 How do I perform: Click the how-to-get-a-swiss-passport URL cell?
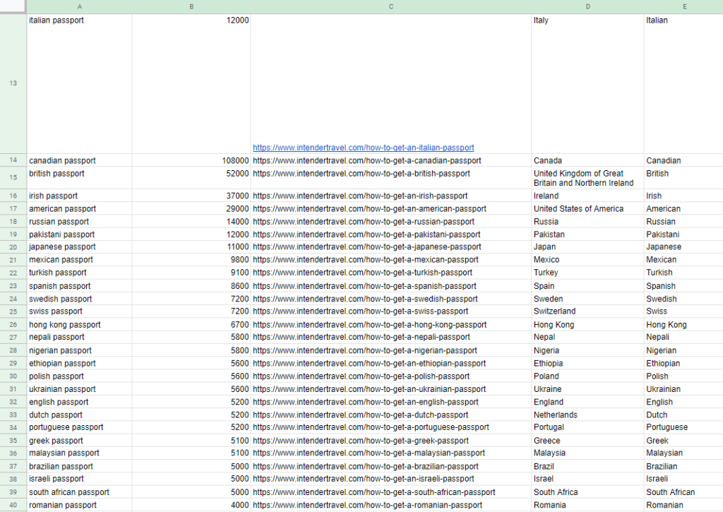click(x=391, y=311)
